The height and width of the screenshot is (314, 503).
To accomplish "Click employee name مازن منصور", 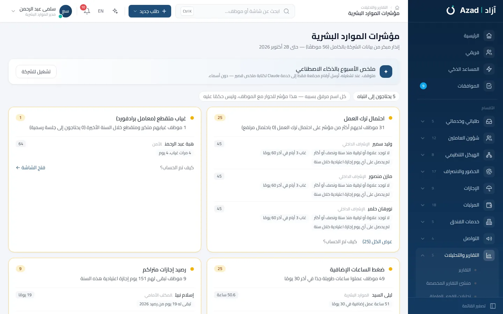I will [x=380, y=176].
